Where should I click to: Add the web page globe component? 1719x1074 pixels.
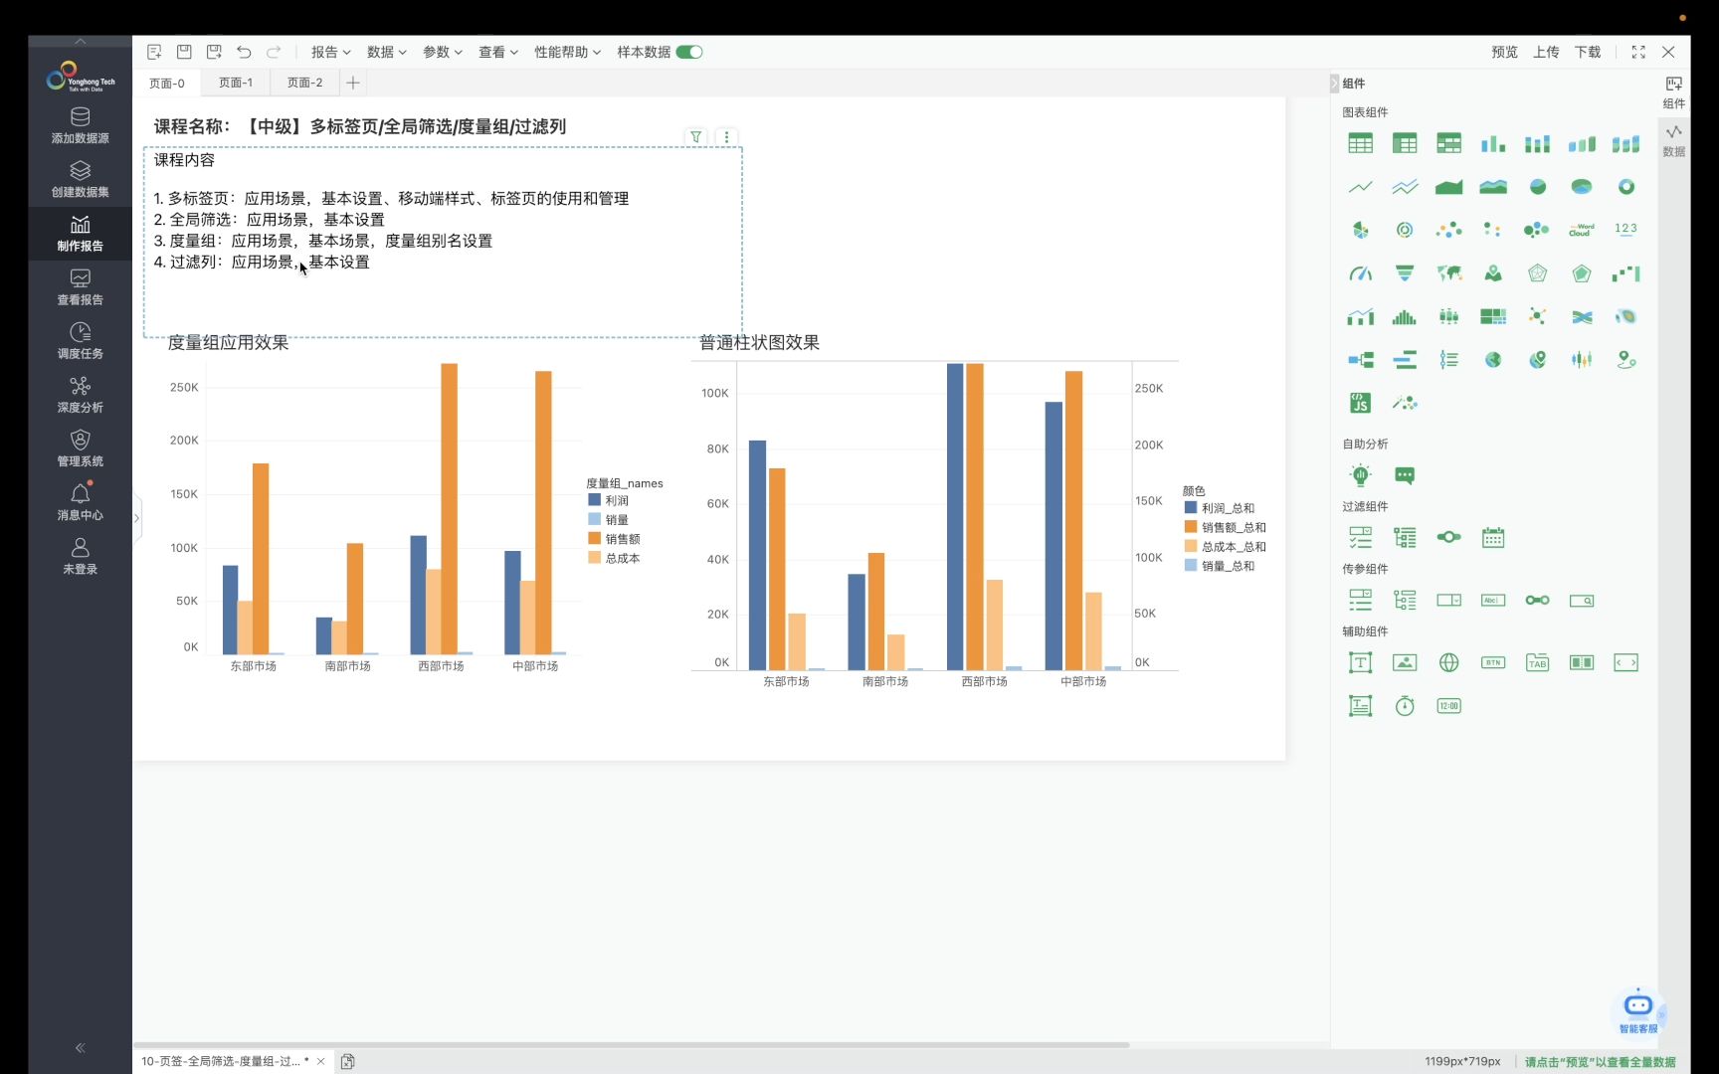coord(1448,662)
